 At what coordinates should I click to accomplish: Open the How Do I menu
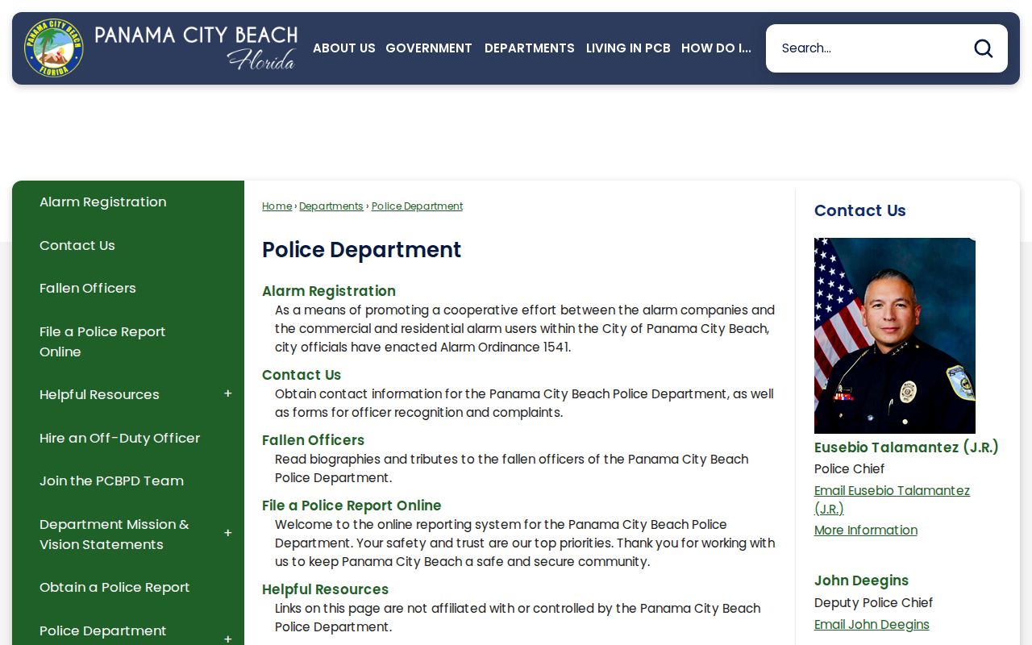tap(716, 48)
